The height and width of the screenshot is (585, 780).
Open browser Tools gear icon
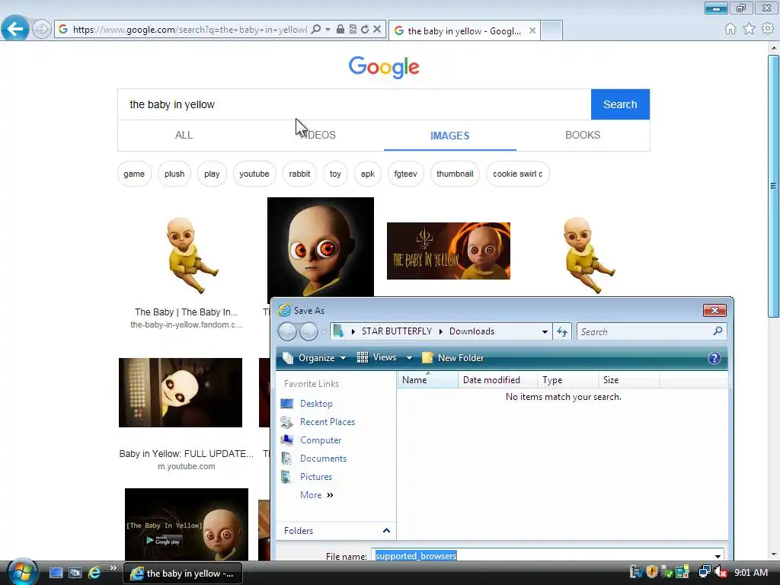click(x=768, y=29)
